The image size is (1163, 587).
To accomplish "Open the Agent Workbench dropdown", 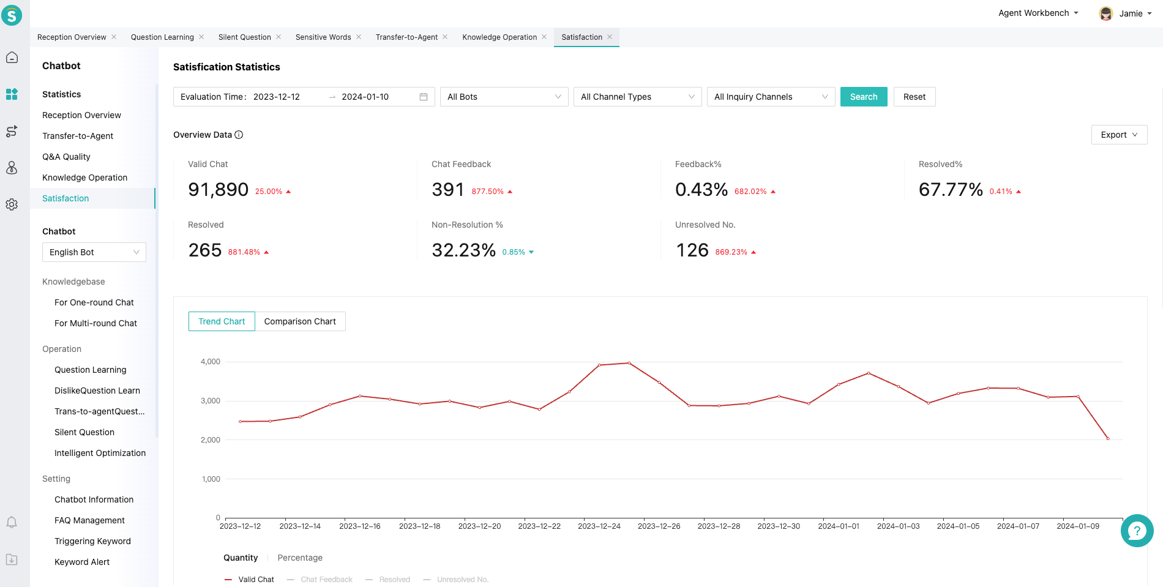I will [x=1038, y=13].
